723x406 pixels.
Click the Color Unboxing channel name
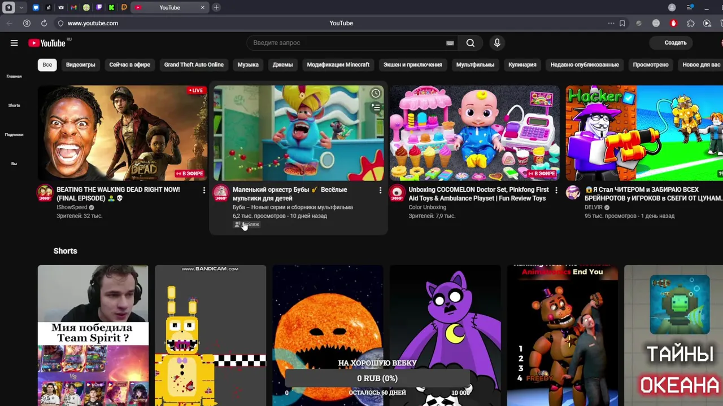427,208
